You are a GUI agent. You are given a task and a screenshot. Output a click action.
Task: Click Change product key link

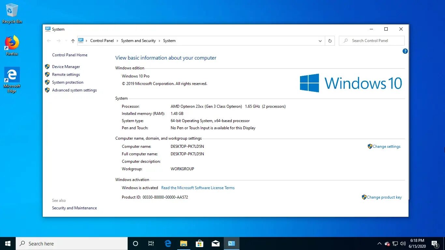pyautogui.click(x=384, y=197)
